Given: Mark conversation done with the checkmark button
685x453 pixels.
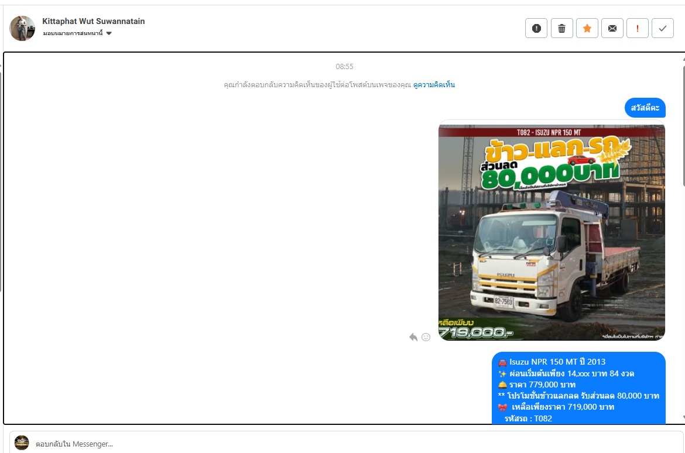Looking at the screenshot, I should tap(663, 29).
